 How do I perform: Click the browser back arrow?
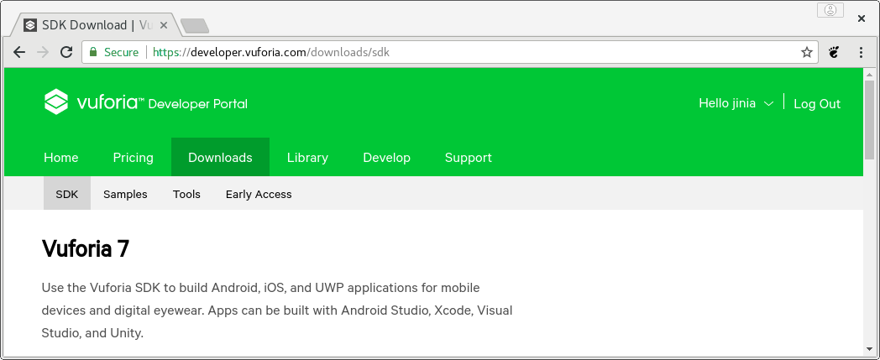19,52
